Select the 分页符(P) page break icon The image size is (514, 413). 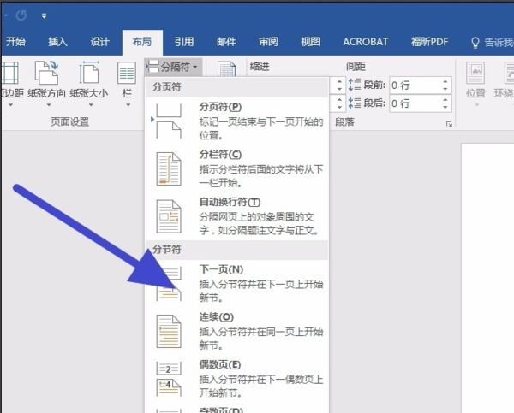click(x=169, y=121)
